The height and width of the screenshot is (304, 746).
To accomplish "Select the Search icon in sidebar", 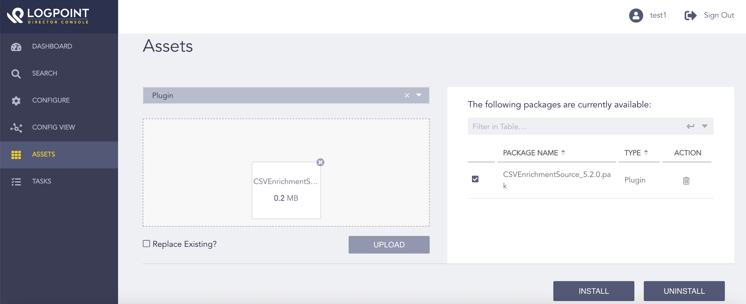I will (16, 73).
